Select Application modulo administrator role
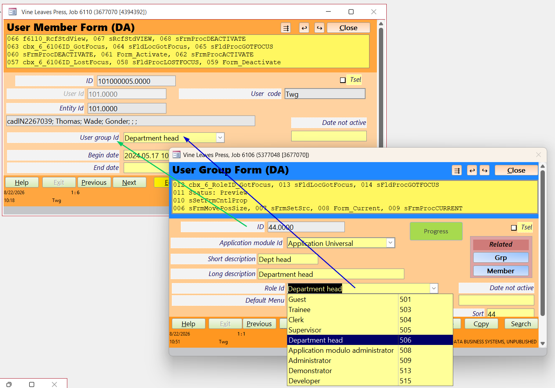Viewport: 555px width, 388px height. [x=370, y=350]
